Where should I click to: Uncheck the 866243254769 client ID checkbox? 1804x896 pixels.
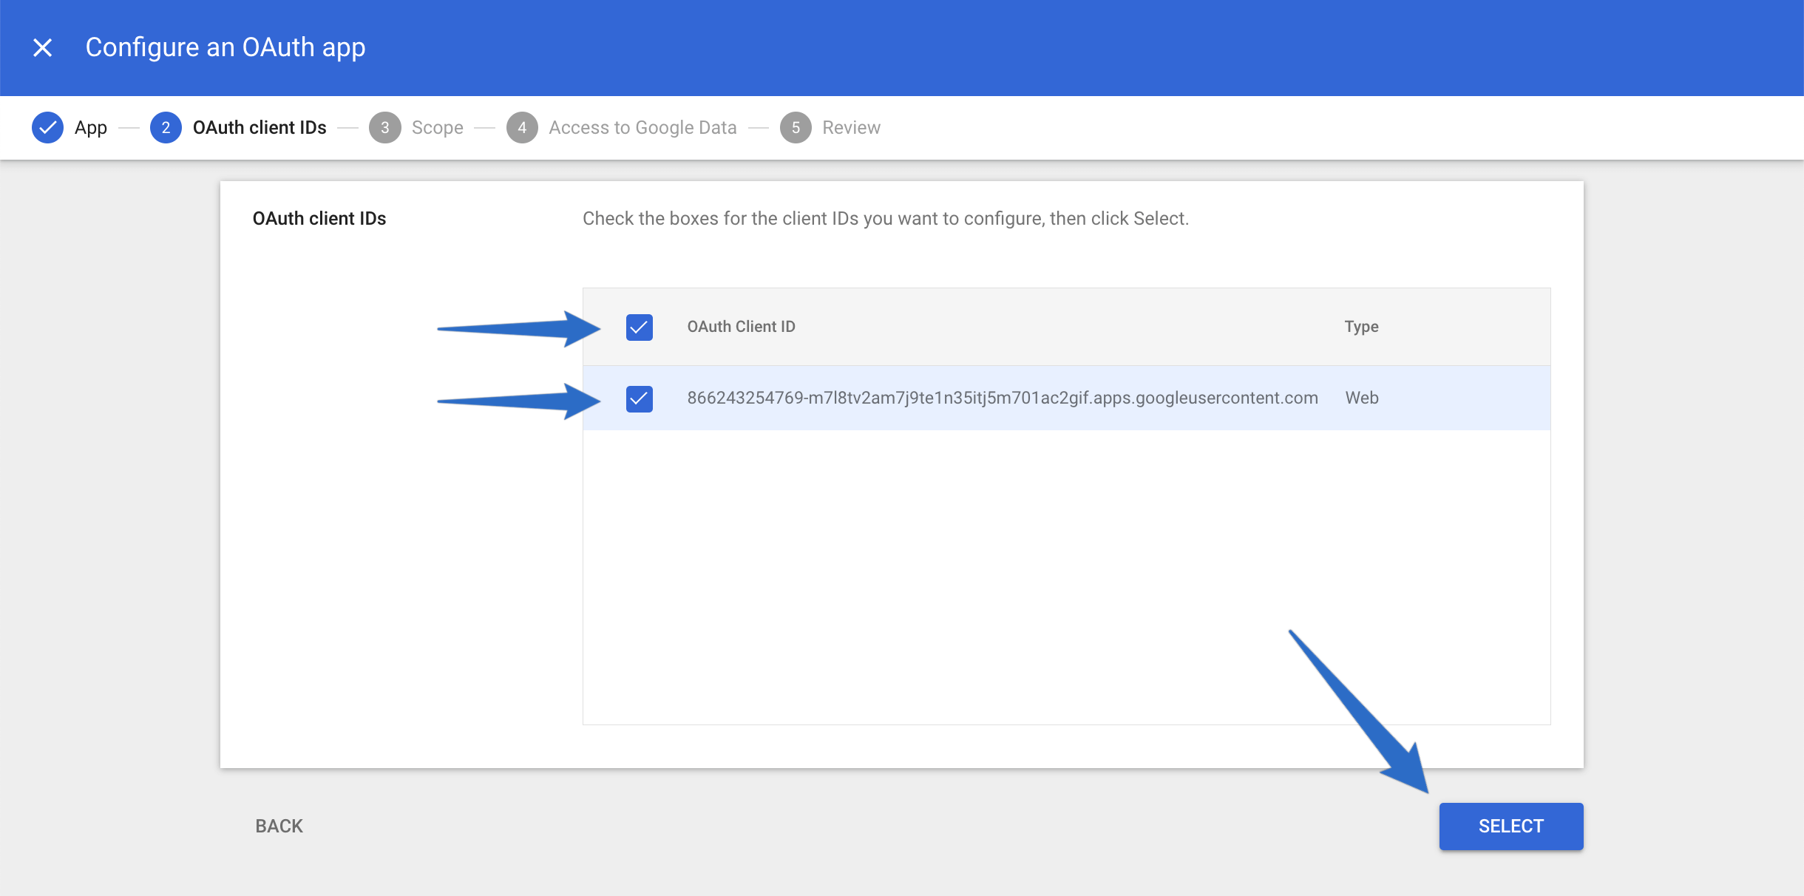pos(640,399)
